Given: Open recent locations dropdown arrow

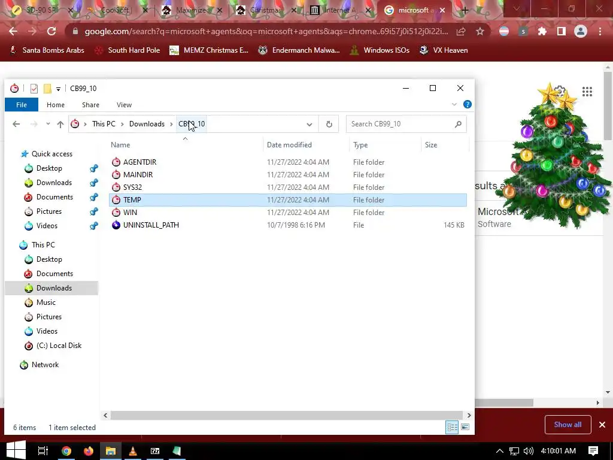Looking at the screenshot, I should coord(48,124).
